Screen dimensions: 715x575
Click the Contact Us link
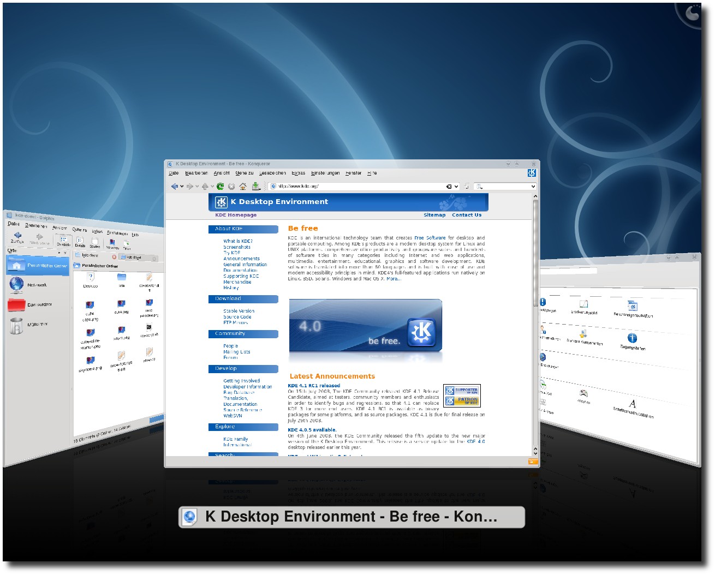coord(467,215)
